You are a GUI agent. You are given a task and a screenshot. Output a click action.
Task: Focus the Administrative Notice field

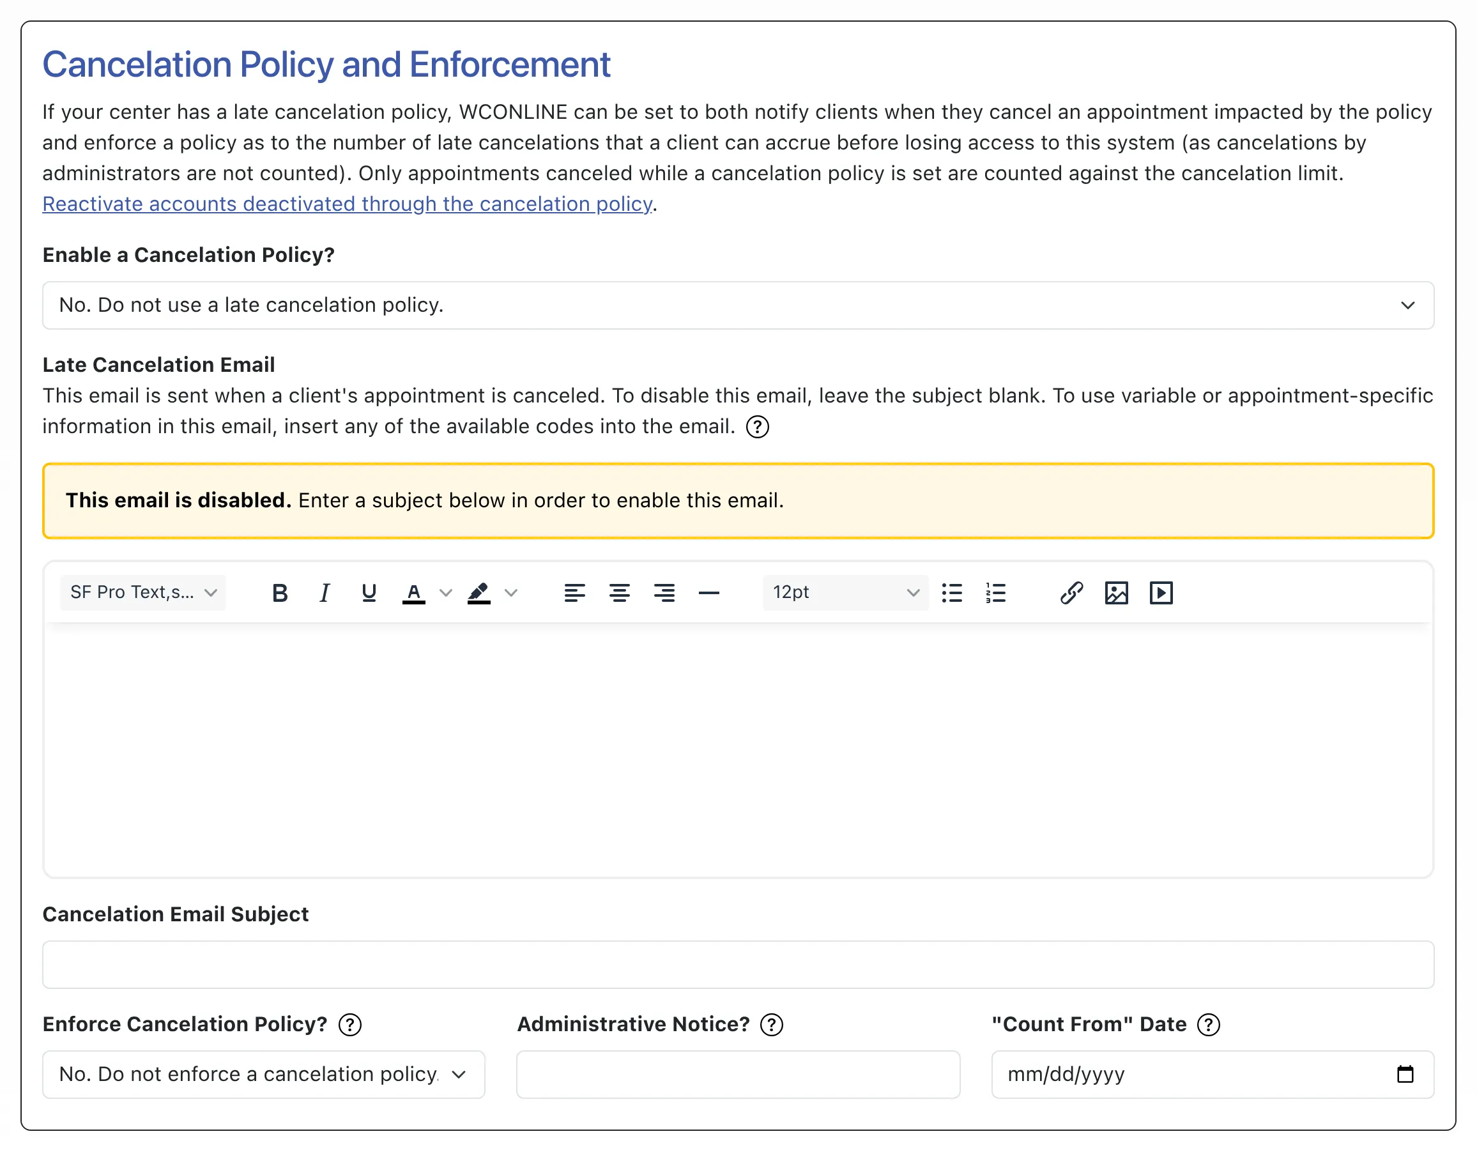point(738,1074)
